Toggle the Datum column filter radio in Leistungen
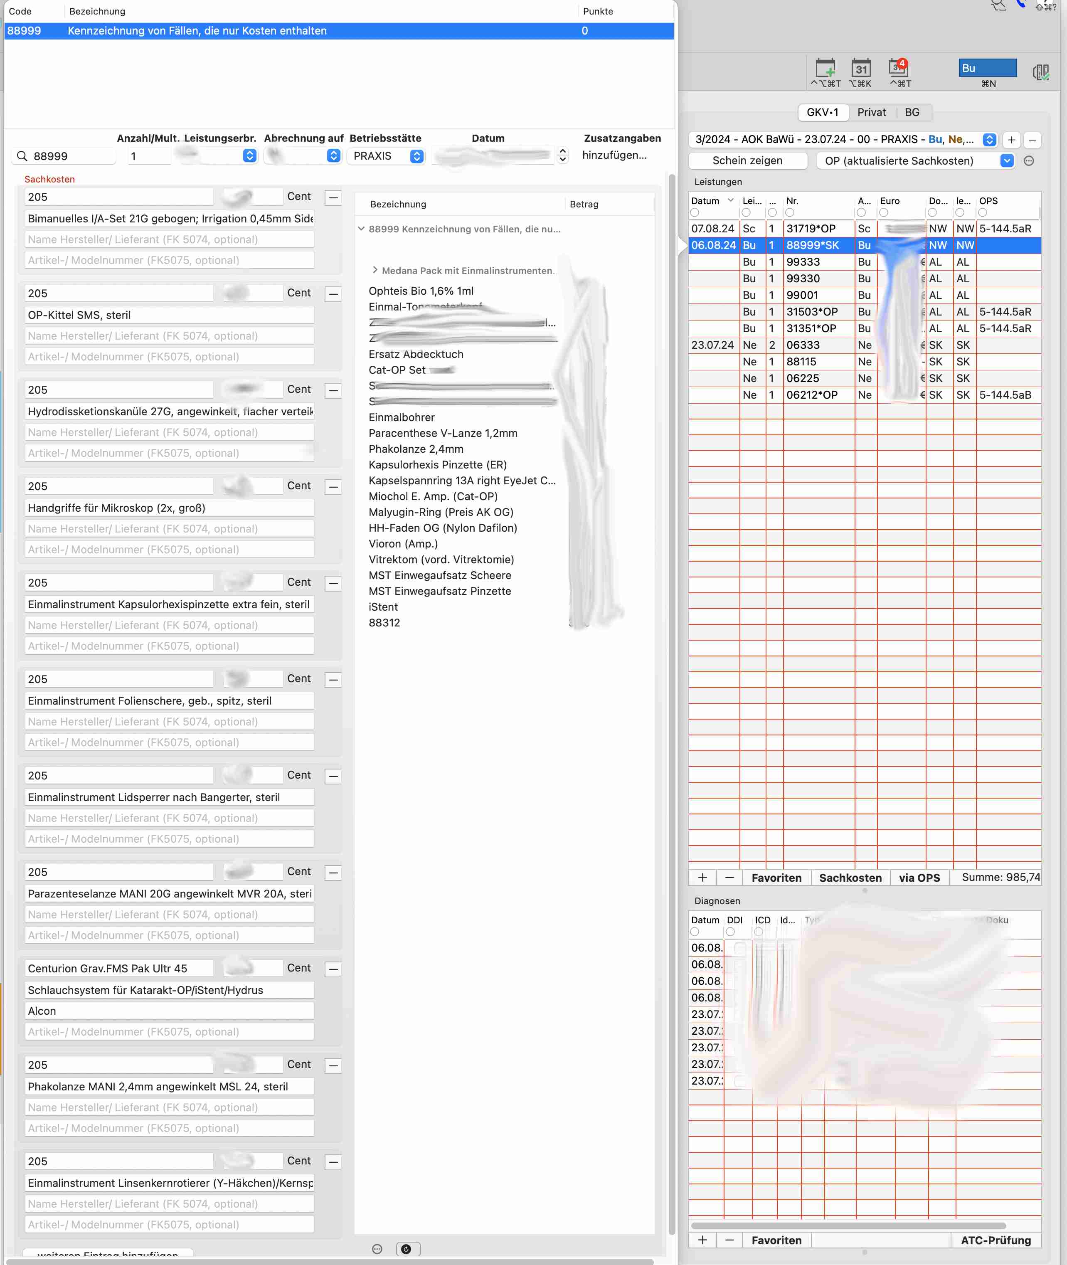1067x1265 pixels. 695,213
